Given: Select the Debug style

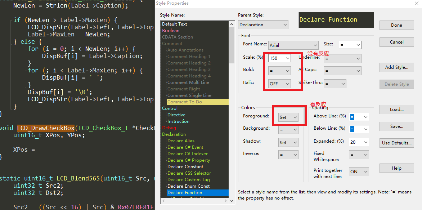Looking at the screenshot, I should [169, 128].
